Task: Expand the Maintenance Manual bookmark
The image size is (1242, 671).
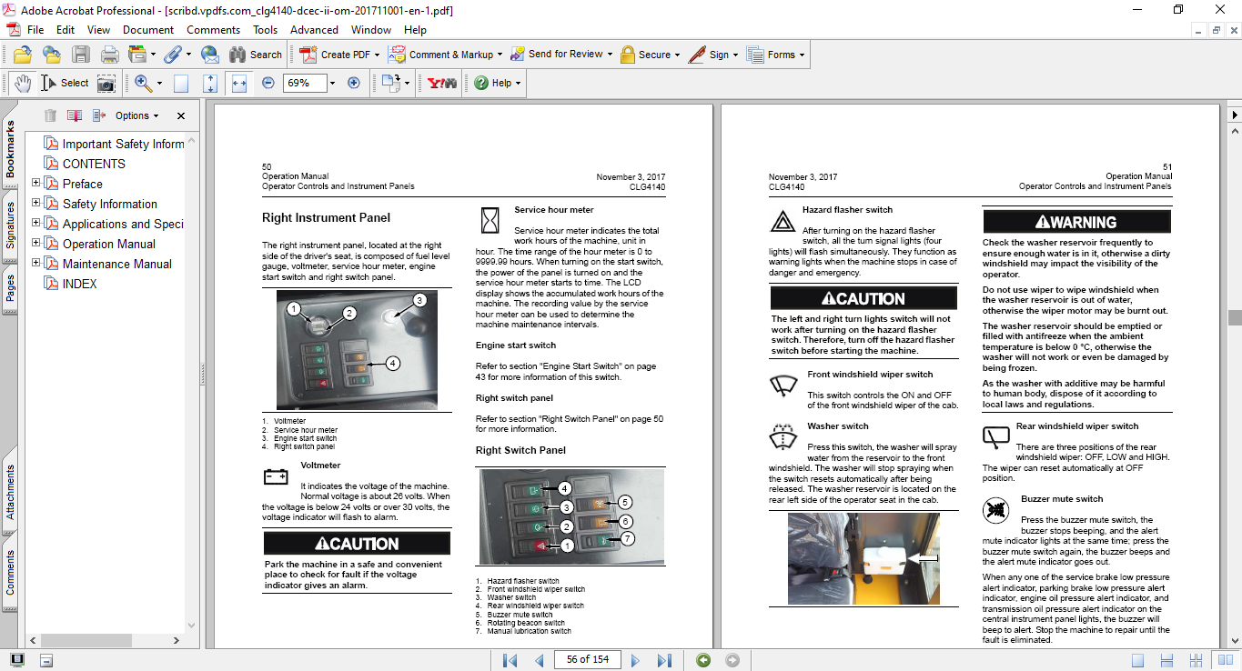Action: (x=36, y=264)
